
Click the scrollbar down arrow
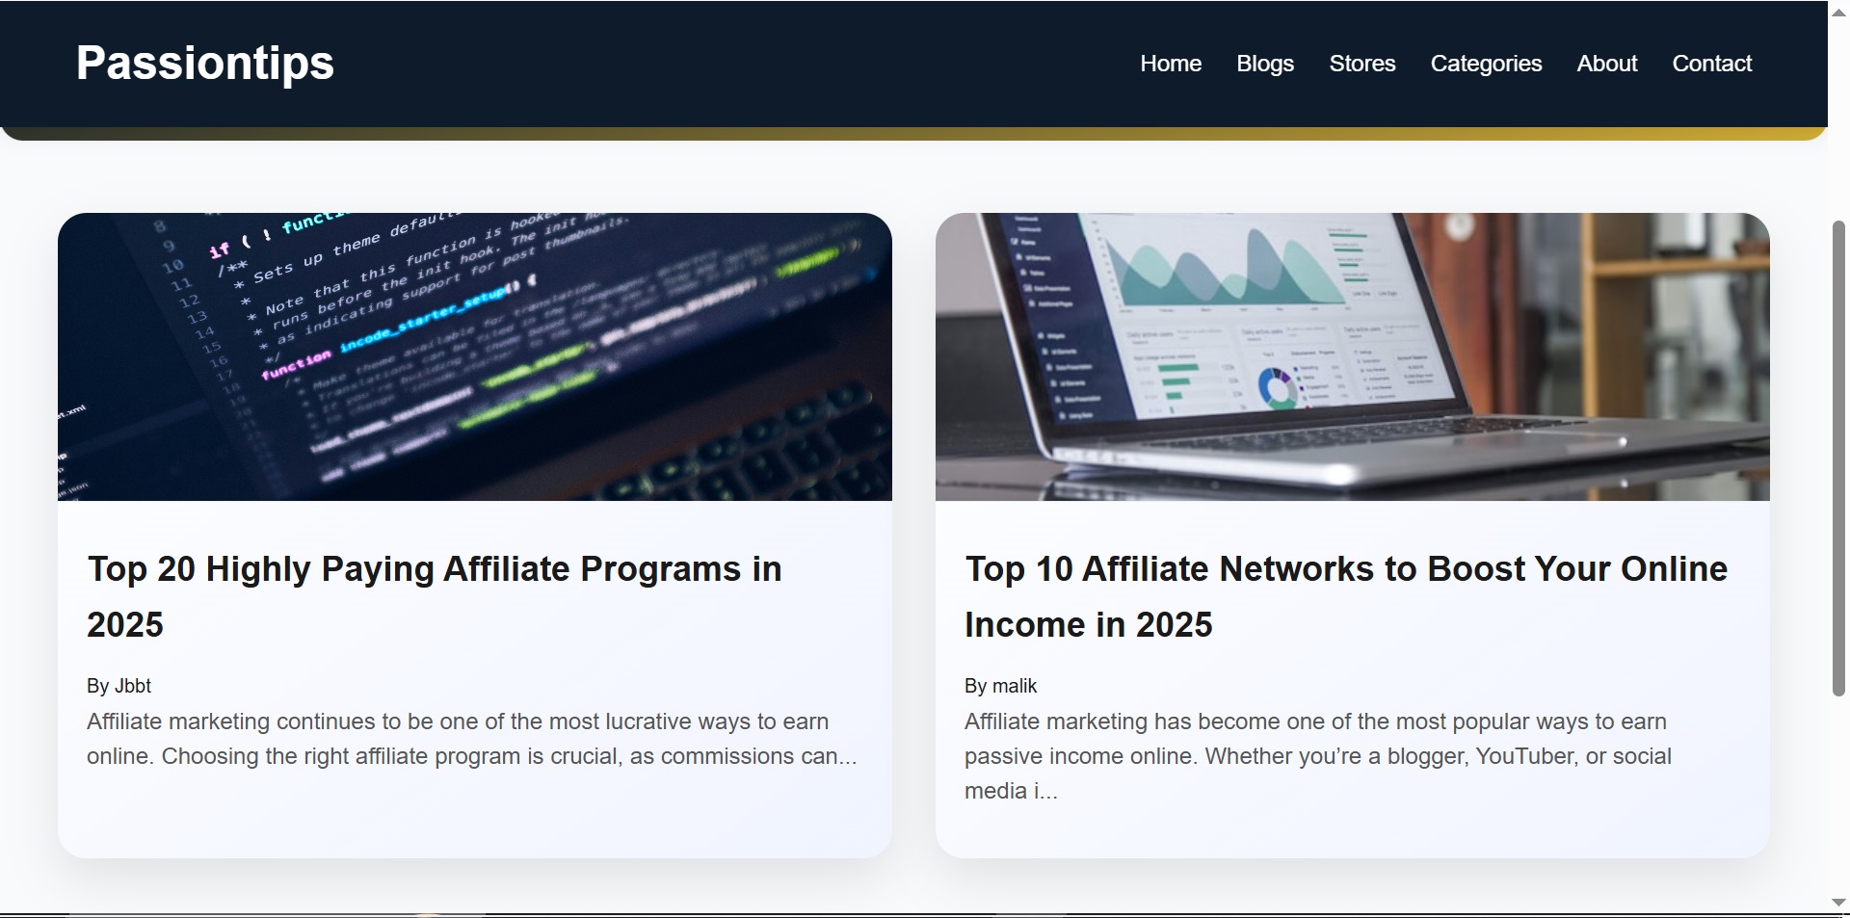click(1838, 903)
